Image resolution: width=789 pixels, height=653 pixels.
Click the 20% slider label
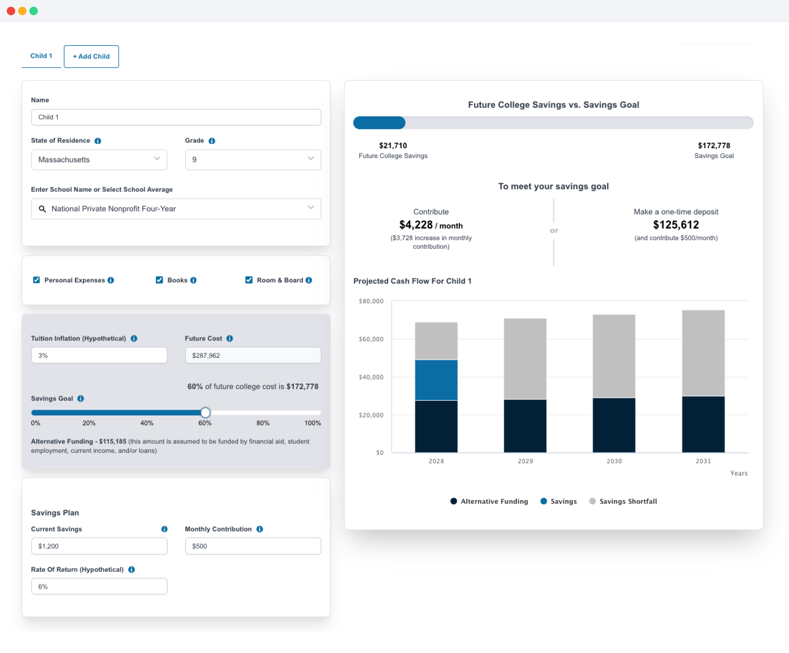(89, 423)
